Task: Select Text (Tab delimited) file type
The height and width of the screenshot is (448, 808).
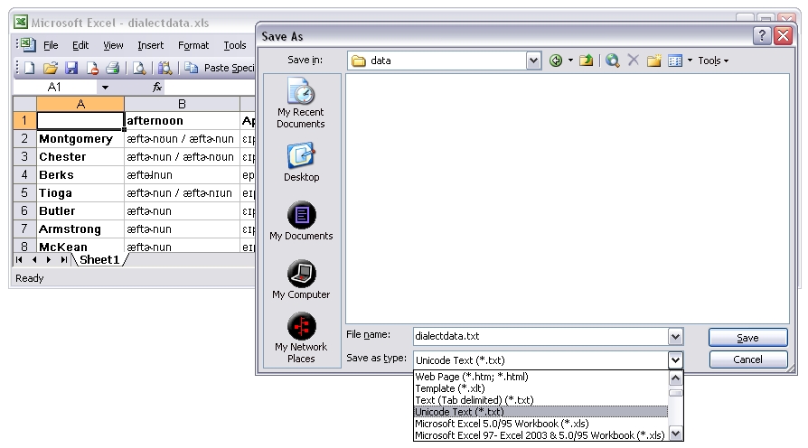Action: coord(474,400)
